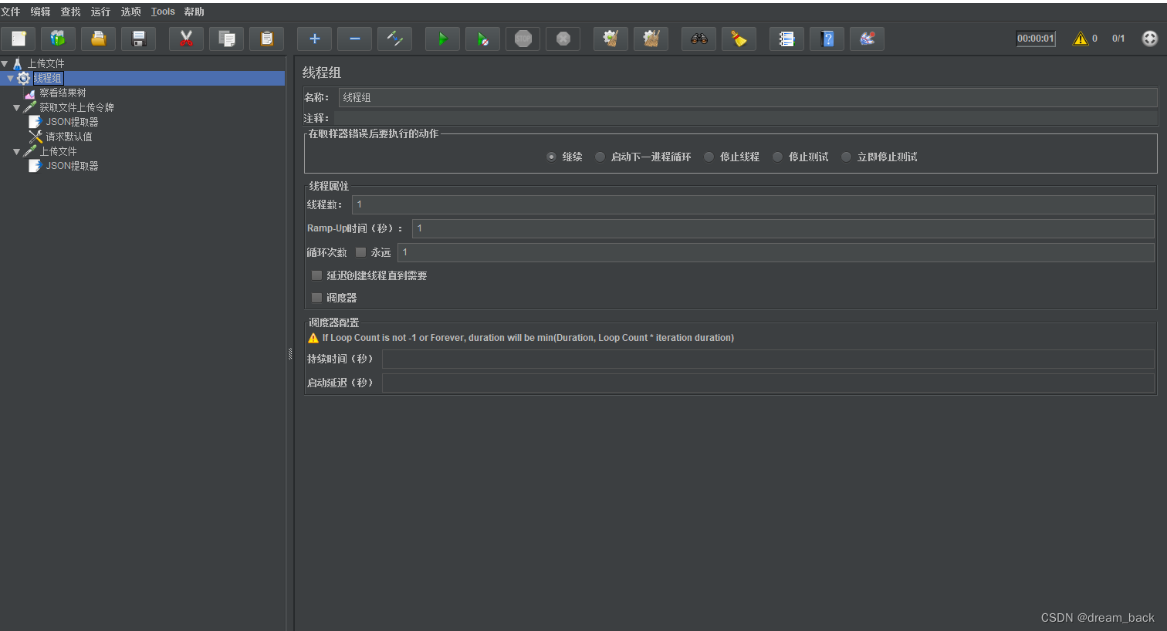Click the rightmost toolbar plugin icon
This screenshot has width=1167, height=631.
click(867, 39)
